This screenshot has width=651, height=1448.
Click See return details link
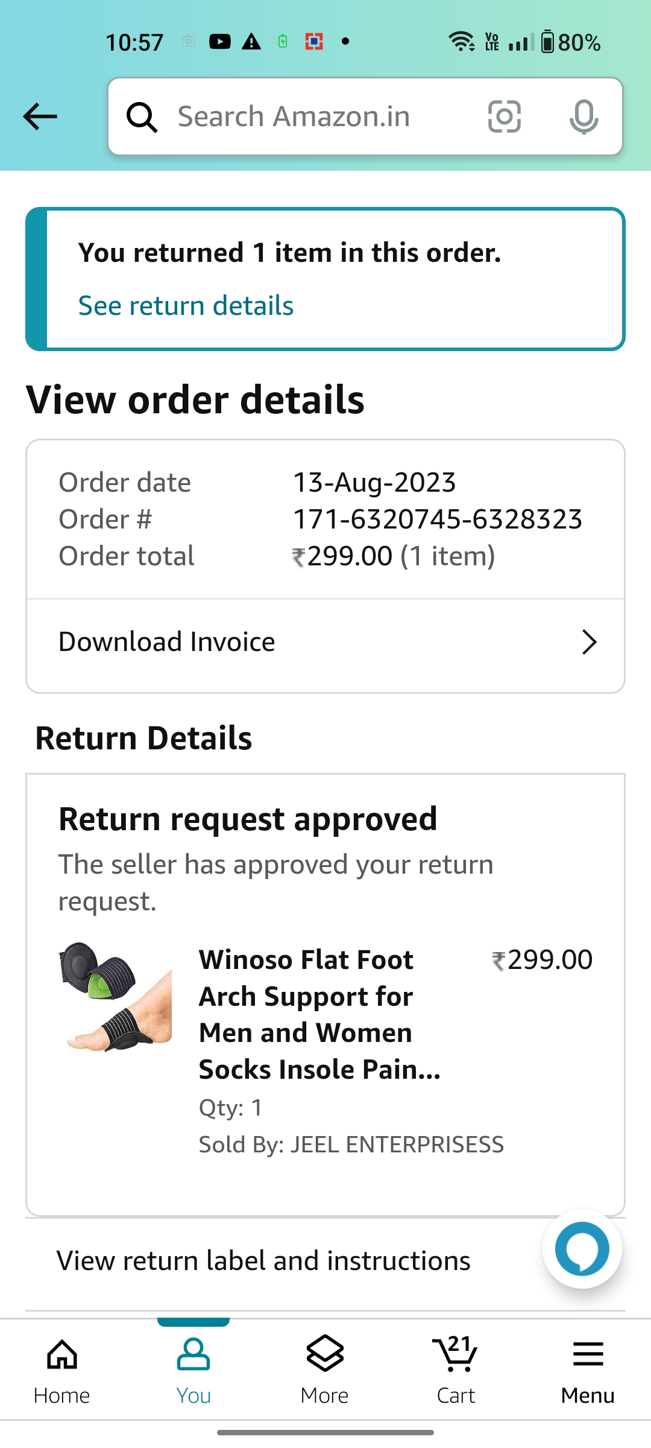click(186, 306)
